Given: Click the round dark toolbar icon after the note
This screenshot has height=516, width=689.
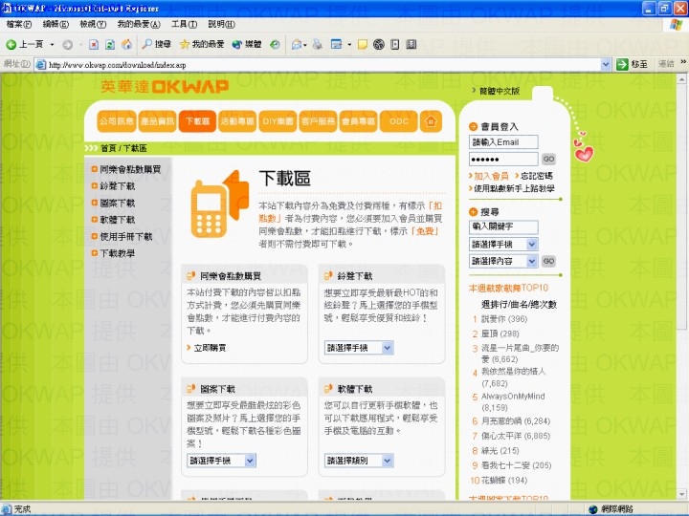Looking at the screenshot, I should (x=378, y=44).
